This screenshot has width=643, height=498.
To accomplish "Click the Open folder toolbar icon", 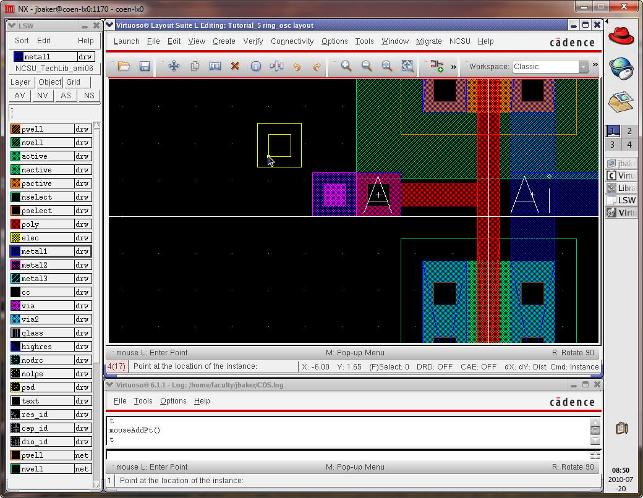I will pos(124,66).
